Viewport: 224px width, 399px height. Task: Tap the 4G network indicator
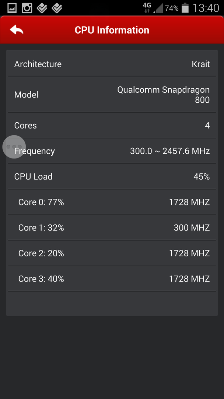[x=147, y=7]
